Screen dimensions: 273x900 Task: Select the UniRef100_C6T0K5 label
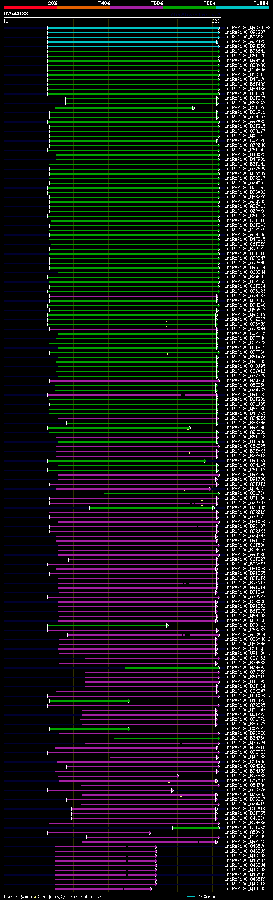tap(245, 827)
